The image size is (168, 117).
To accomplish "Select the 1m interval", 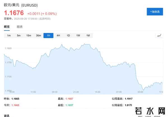I will [9, 35].
